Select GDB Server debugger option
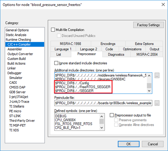This screenshot has height=151, width=168. coord(17,92)
